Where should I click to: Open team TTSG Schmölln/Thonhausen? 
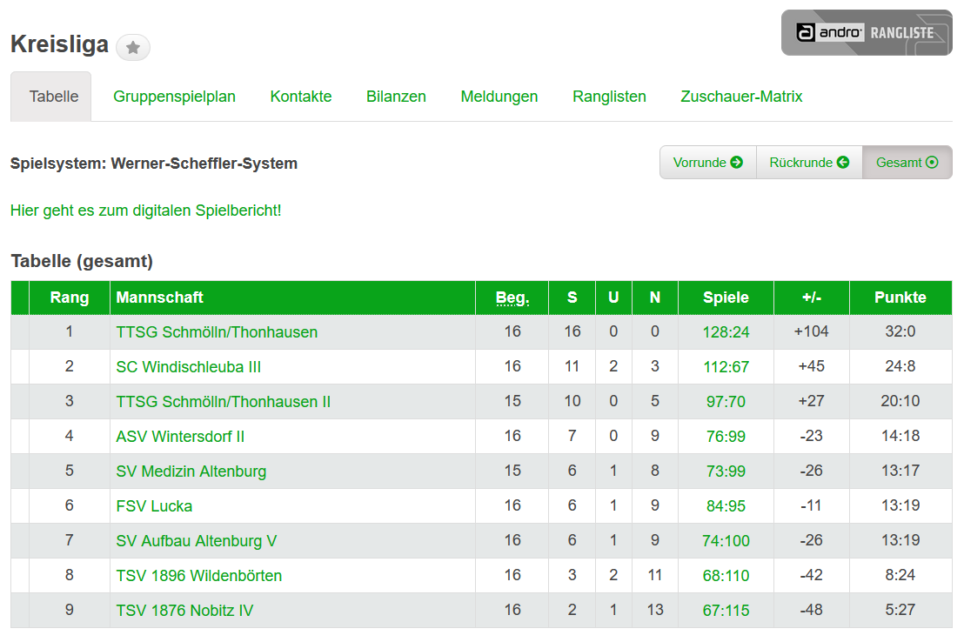(x=217, y=332)
